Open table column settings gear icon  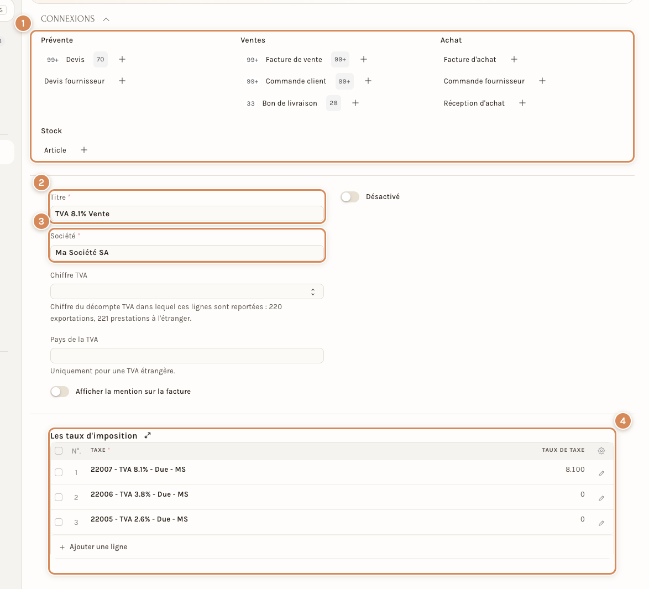(x=601, y=451)
